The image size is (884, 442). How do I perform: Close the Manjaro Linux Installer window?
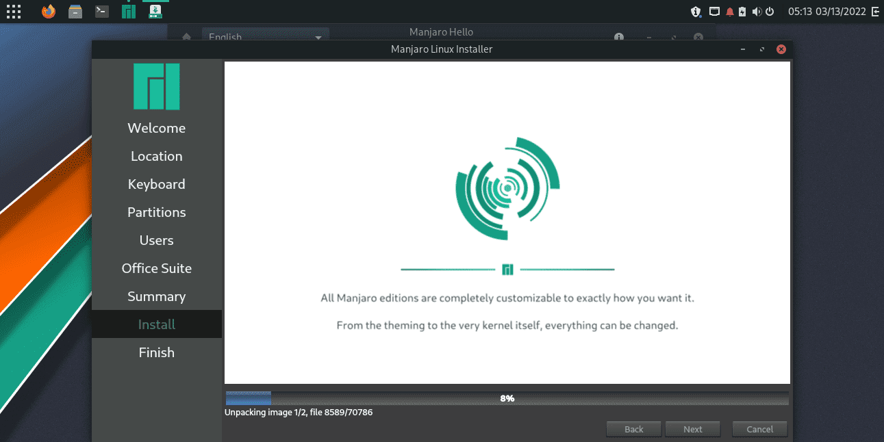[x=781, y=49]
